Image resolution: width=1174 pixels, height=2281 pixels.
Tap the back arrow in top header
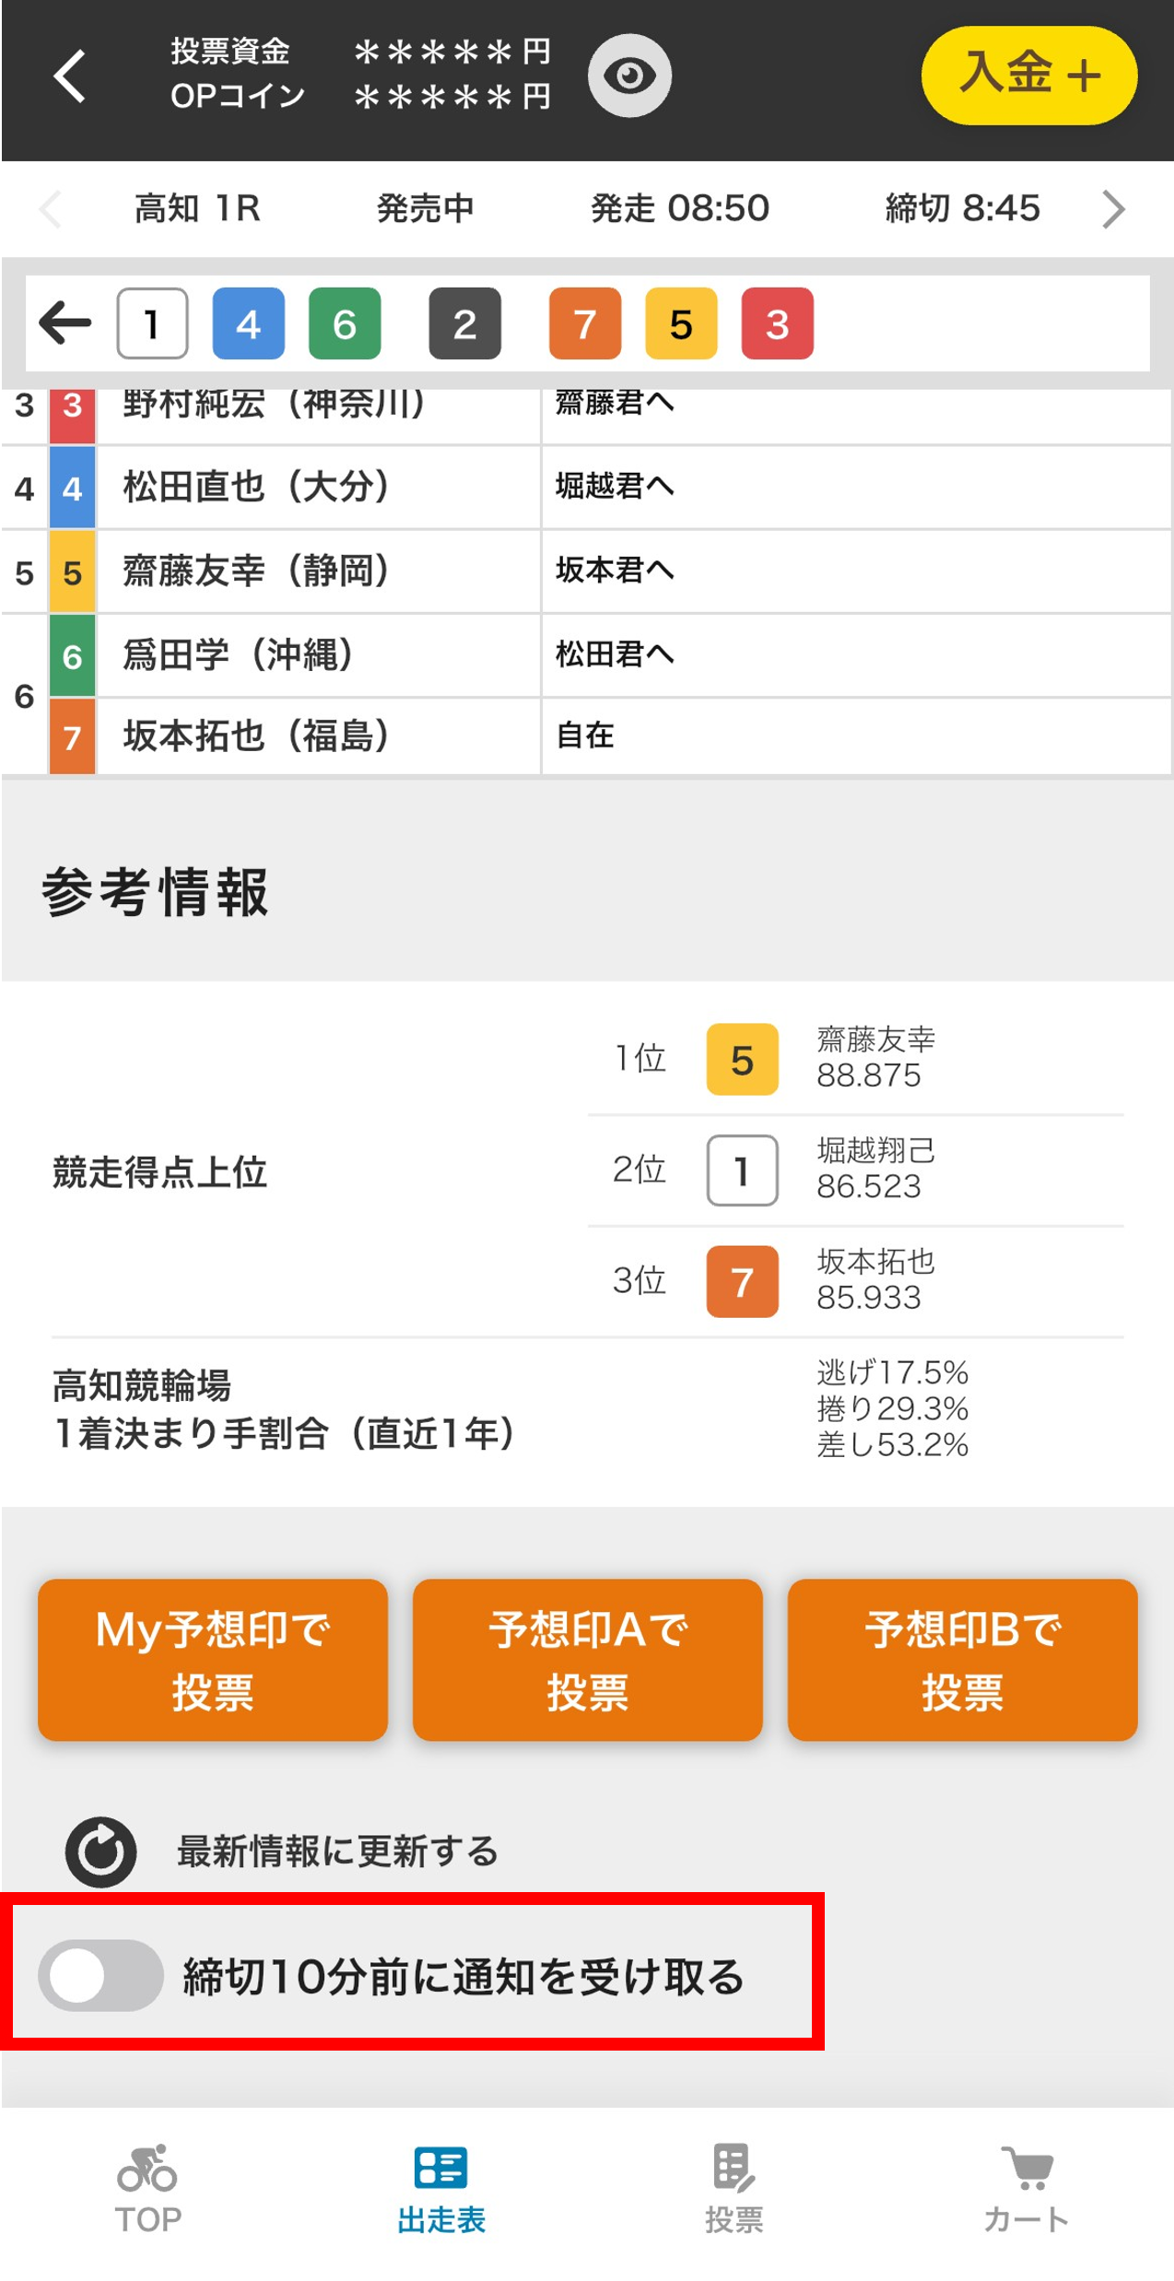pos(70,76)
